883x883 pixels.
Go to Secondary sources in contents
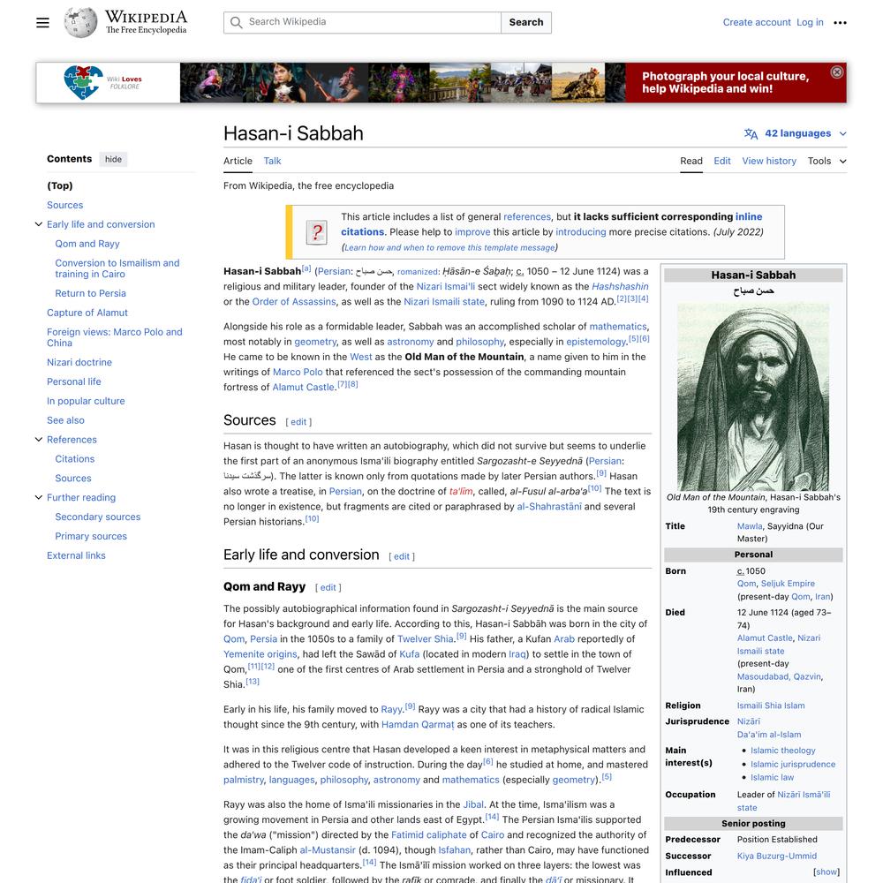[98, 517]
